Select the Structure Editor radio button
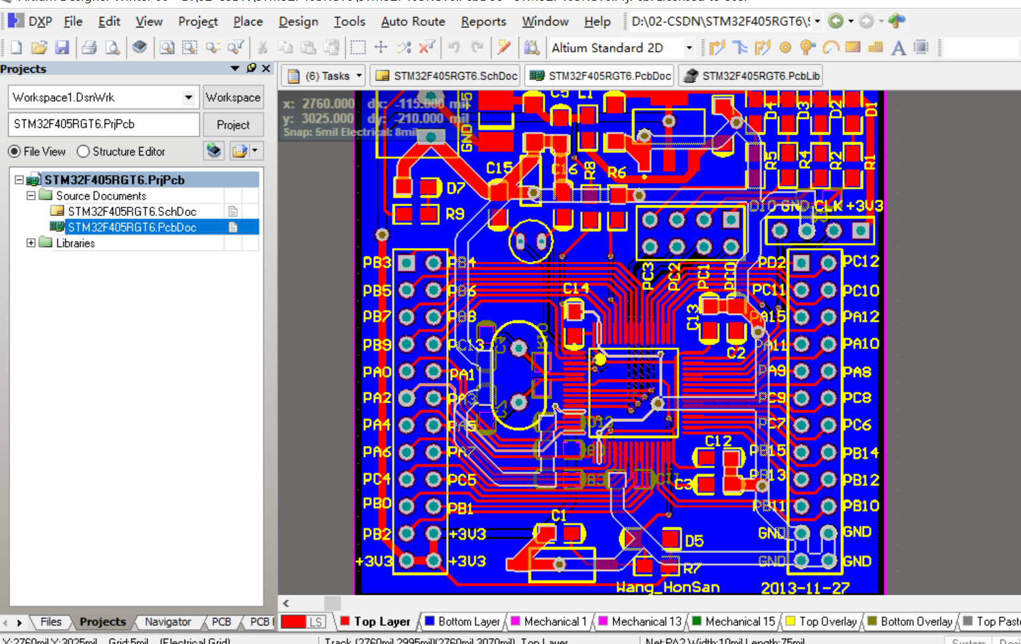This screenshot has height=644, width=1021. click(83, 152)
